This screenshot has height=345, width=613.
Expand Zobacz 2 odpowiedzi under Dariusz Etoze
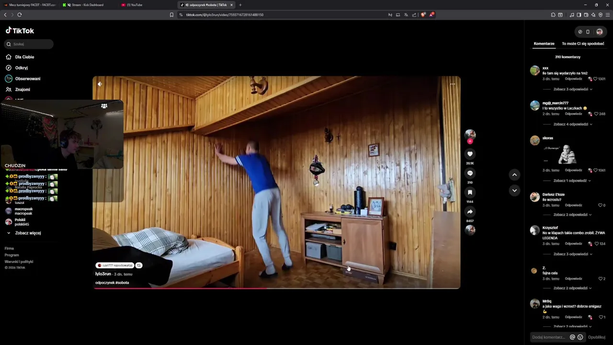pyautogui.click(x=573, y=215)
